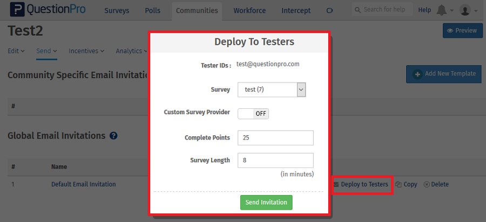Screen dimensions: 486x222
Task: Click the plus icon on Add New Template
Action: point(417,74)
